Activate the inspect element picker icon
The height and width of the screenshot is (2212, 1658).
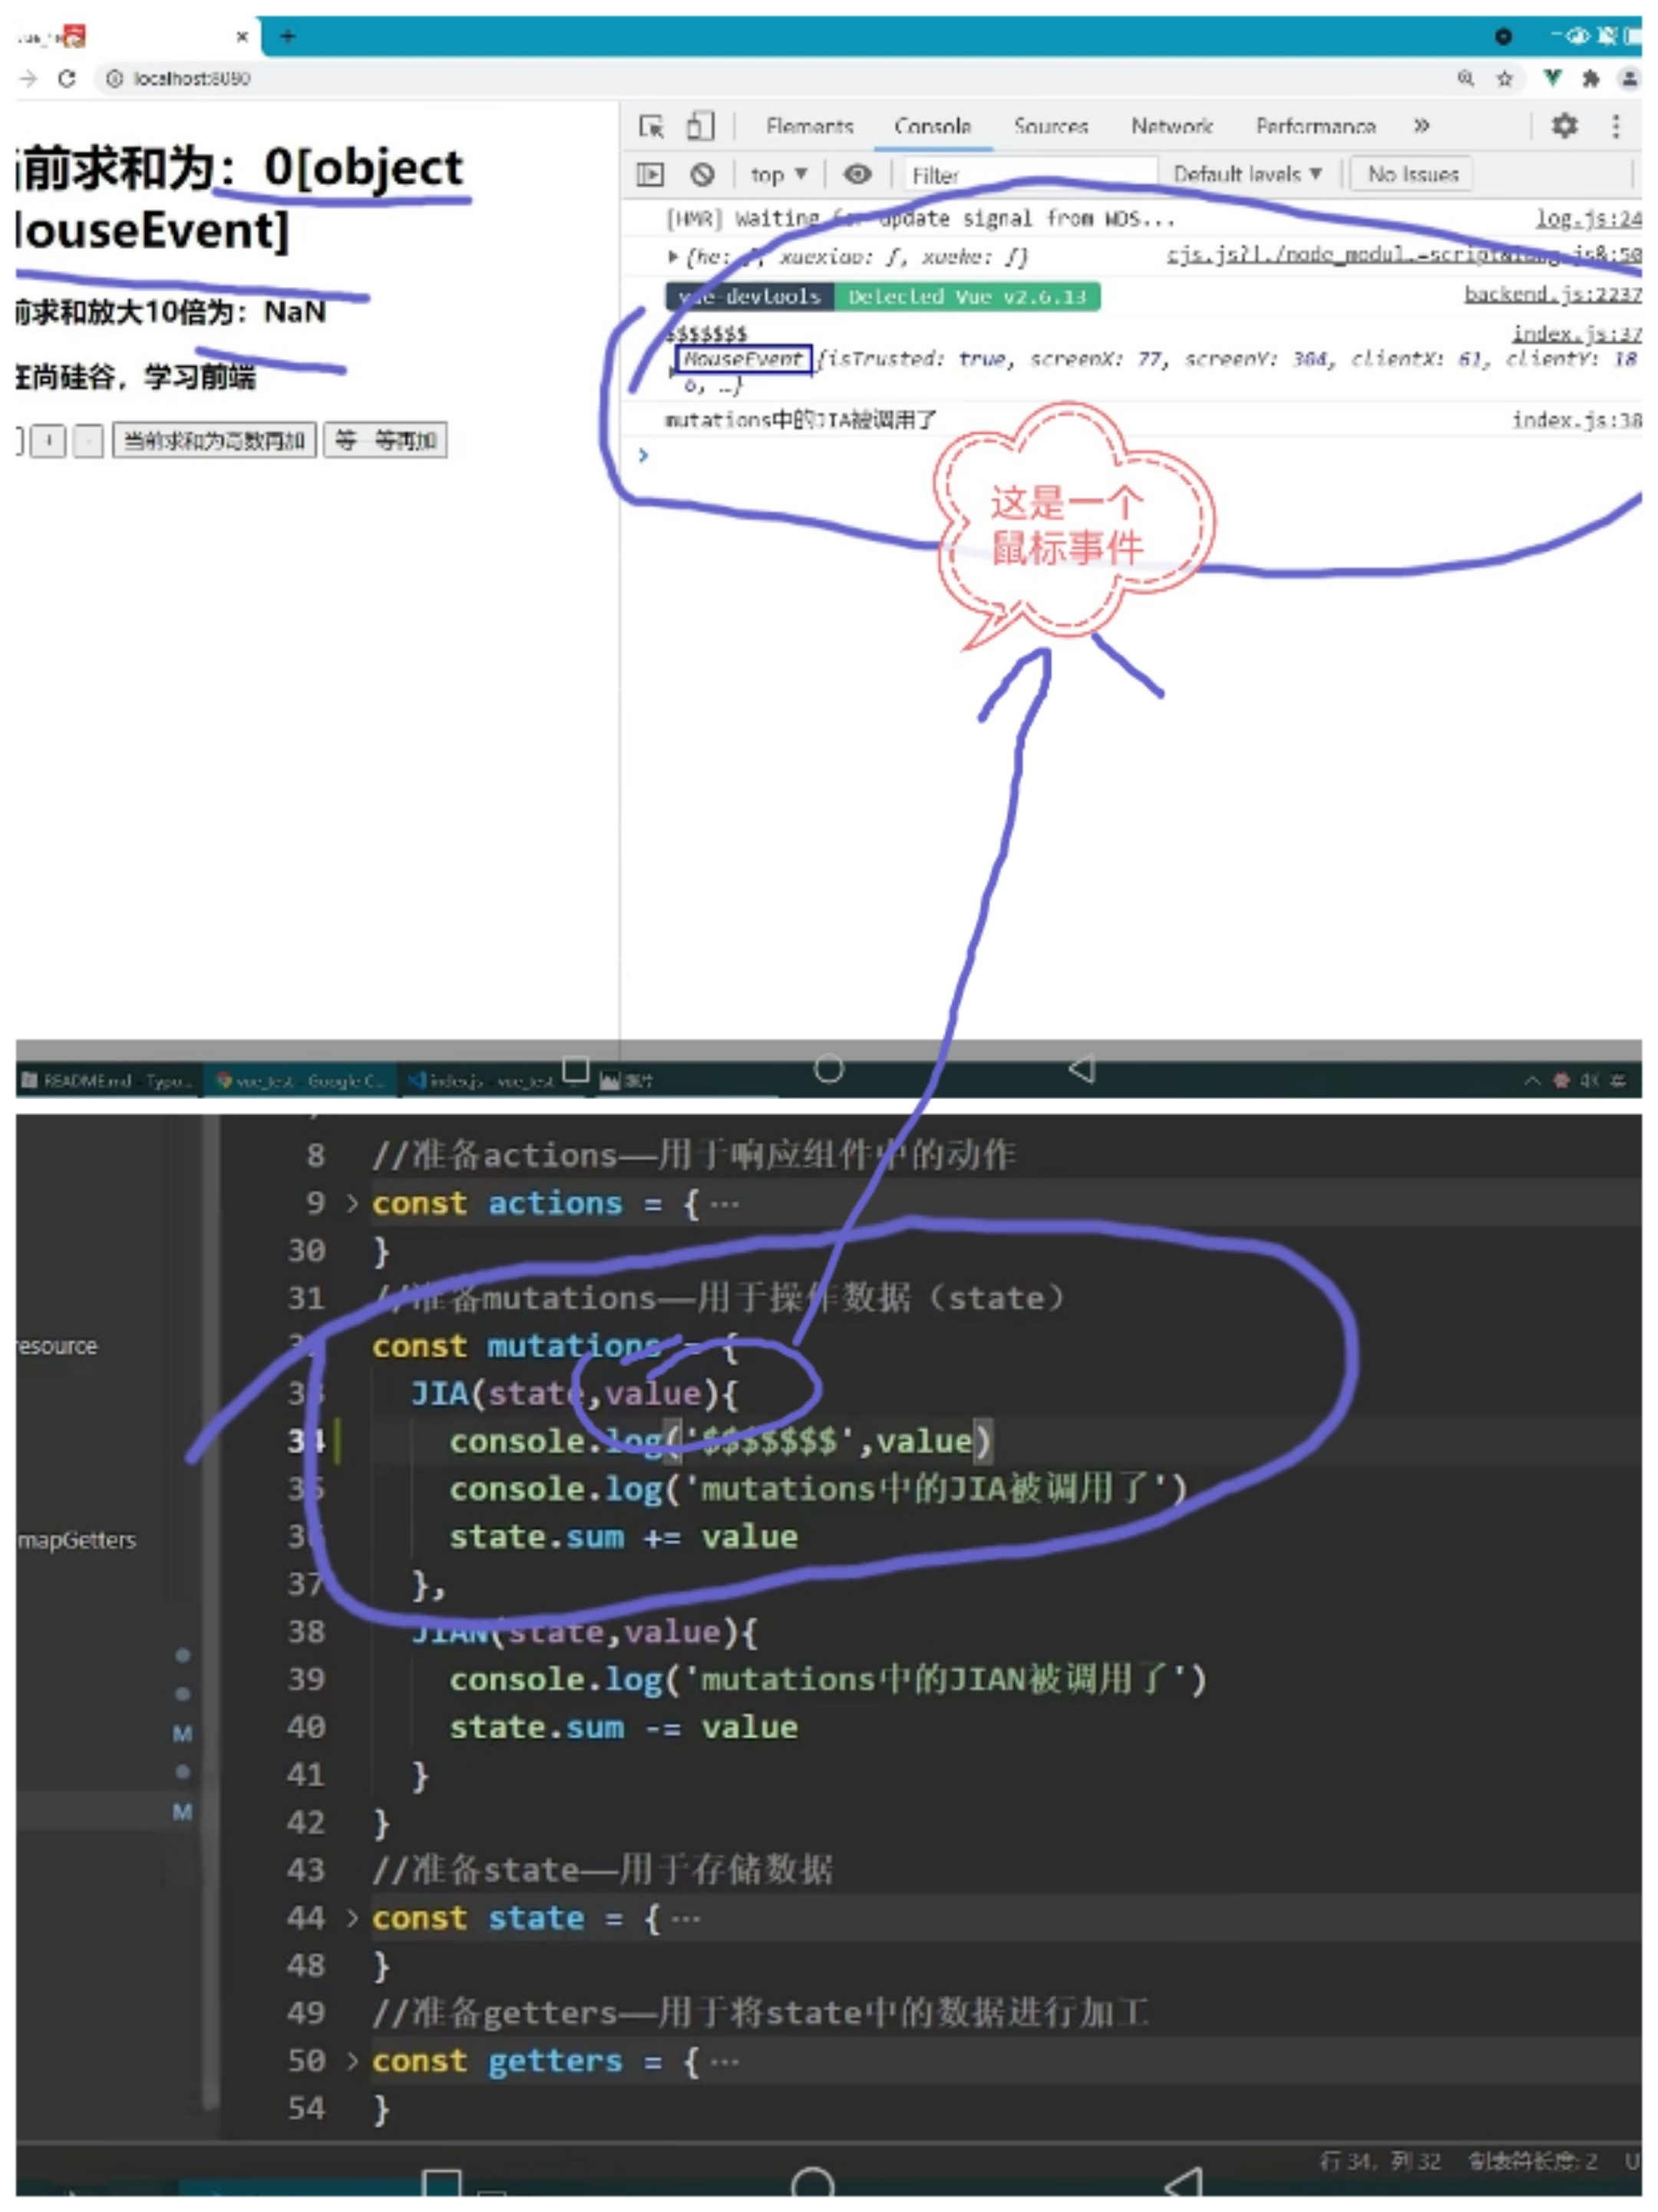[x=651, y=126]
